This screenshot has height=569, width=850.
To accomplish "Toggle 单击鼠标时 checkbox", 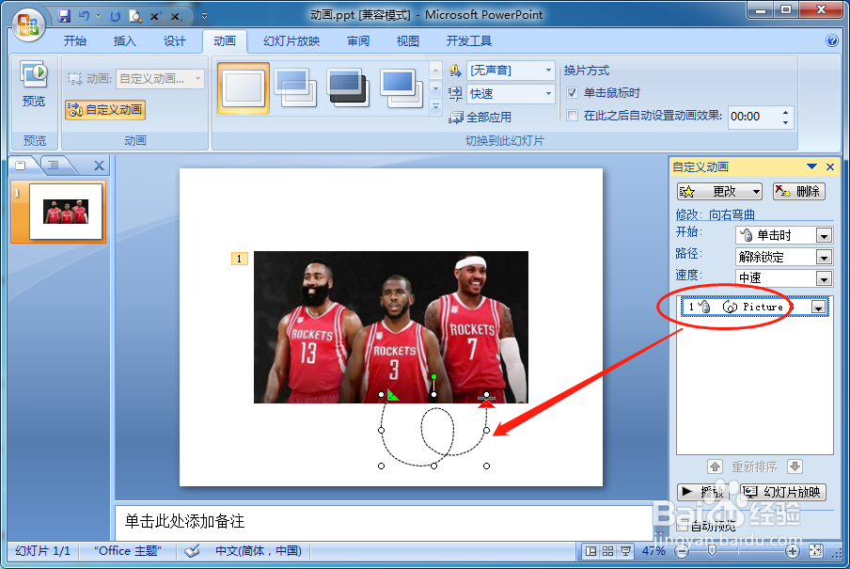I will point(572,93).
